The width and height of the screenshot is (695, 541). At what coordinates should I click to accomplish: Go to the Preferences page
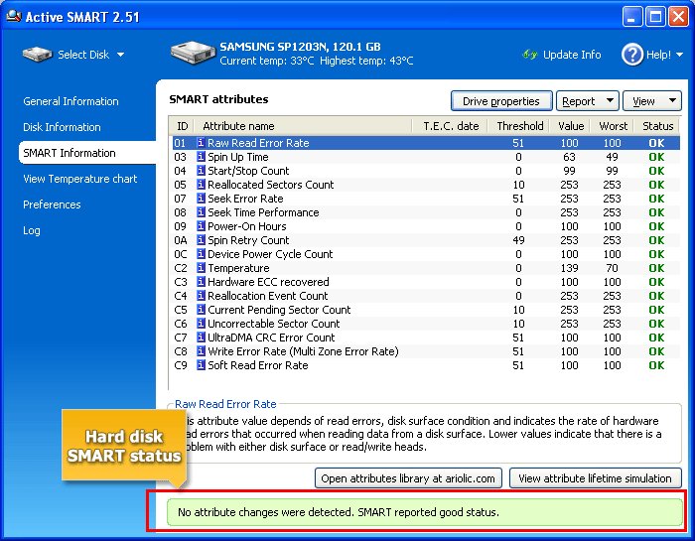click(54, 204)
